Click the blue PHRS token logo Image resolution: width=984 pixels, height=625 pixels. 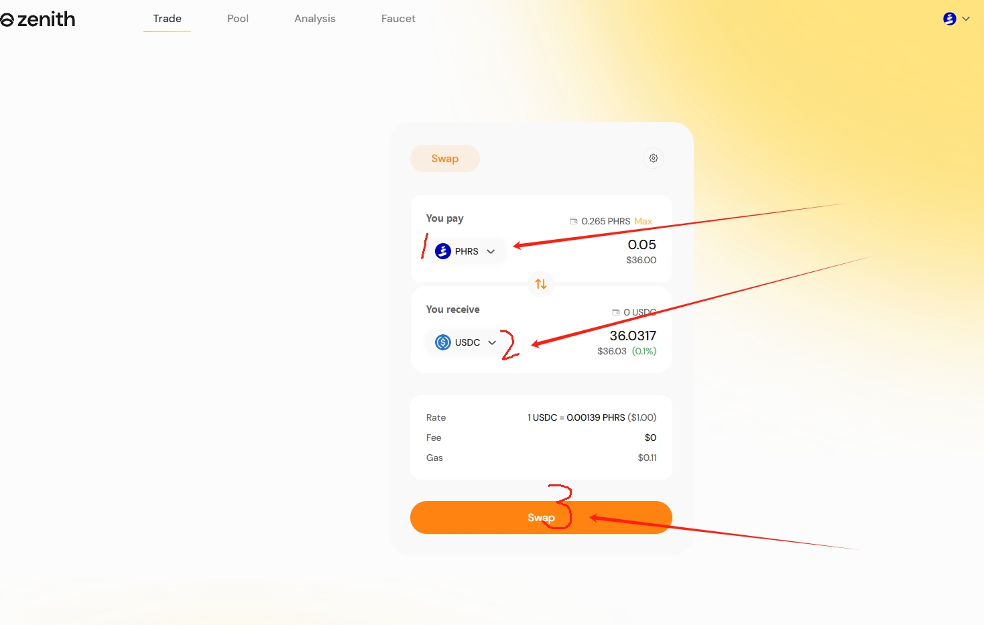(x=443, y=251)
